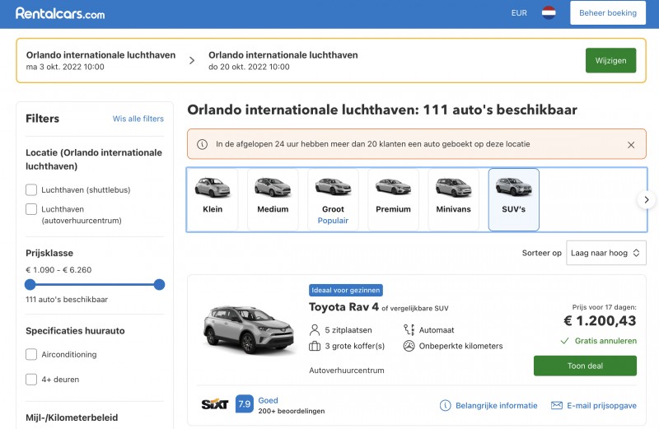Tick the Luchthaven (autoverhuurcentrum) checkbox
Image resolution: width=659 pixels, height=429 pixels.
[x=31, y=209]
